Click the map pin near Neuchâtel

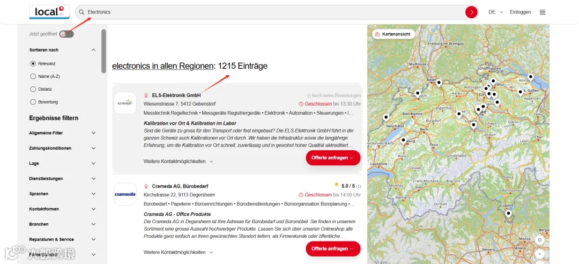coord(386,118)
